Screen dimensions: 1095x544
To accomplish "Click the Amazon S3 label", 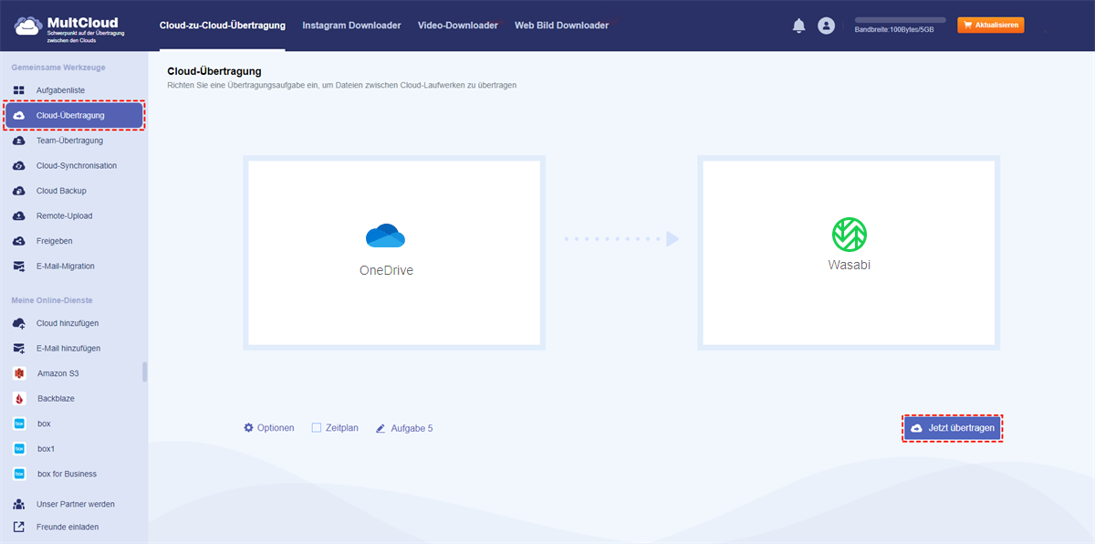I will click(x=59, y=373).
